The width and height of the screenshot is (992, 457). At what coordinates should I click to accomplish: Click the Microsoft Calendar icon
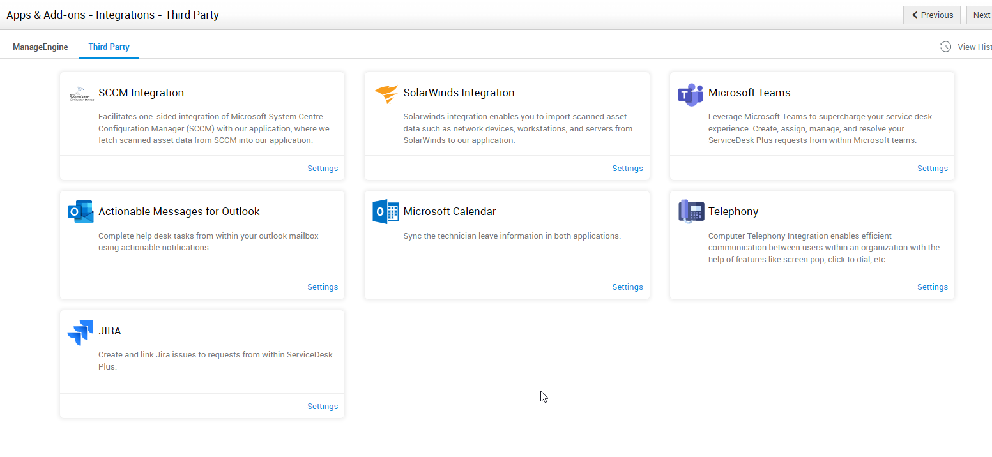point(386,211)
